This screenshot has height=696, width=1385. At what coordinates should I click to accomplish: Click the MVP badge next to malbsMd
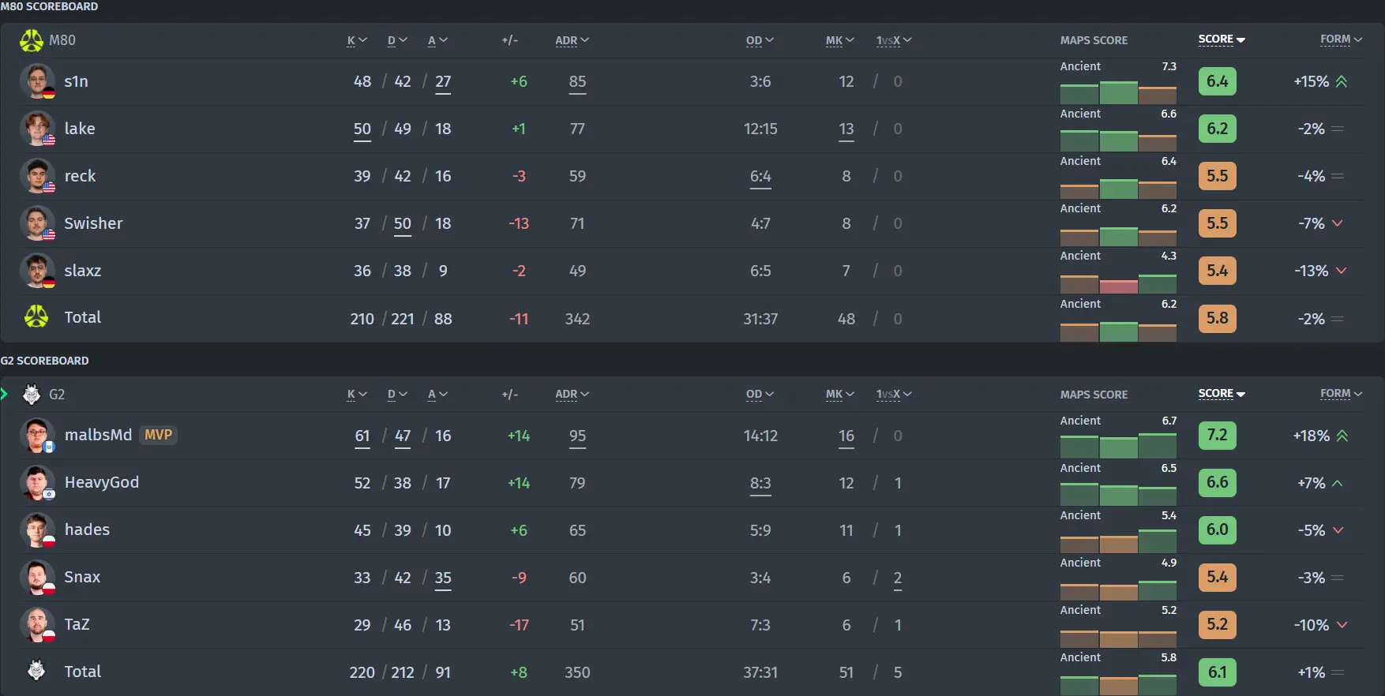click(158, 435)
